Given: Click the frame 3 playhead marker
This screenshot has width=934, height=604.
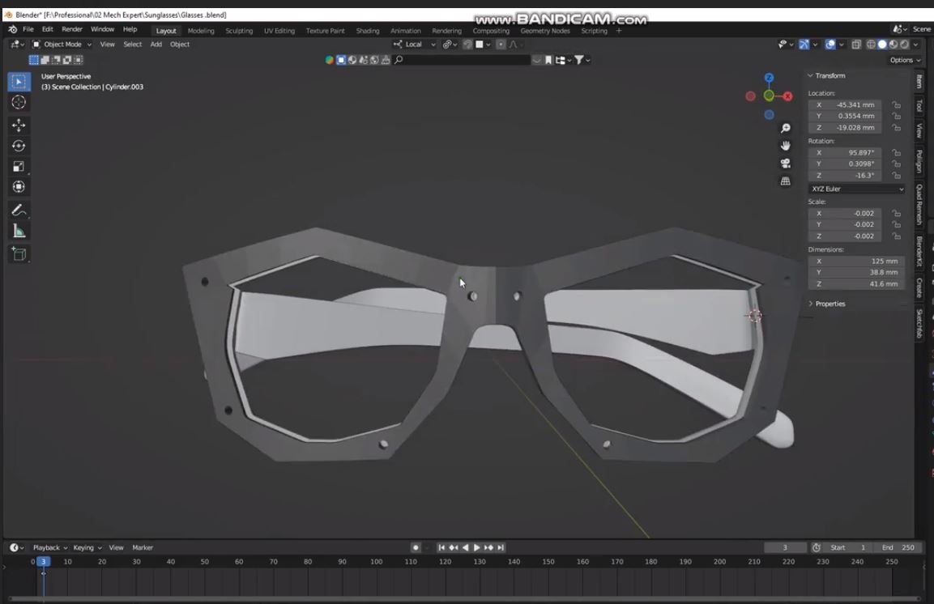Looking at the screenshot, I should pos(43,562).
